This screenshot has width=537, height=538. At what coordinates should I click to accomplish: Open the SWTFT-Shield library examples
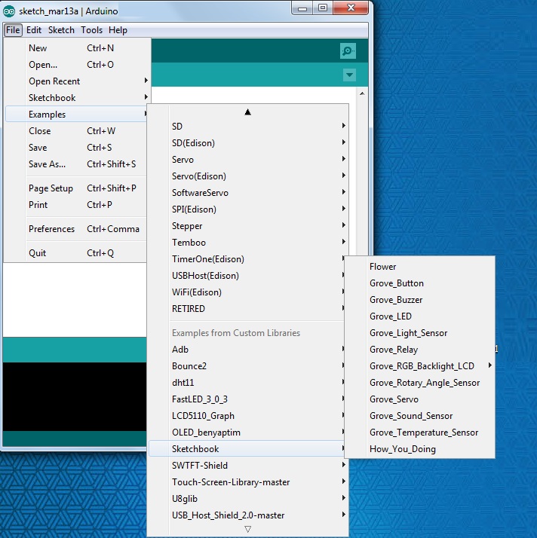coord(248,465)
